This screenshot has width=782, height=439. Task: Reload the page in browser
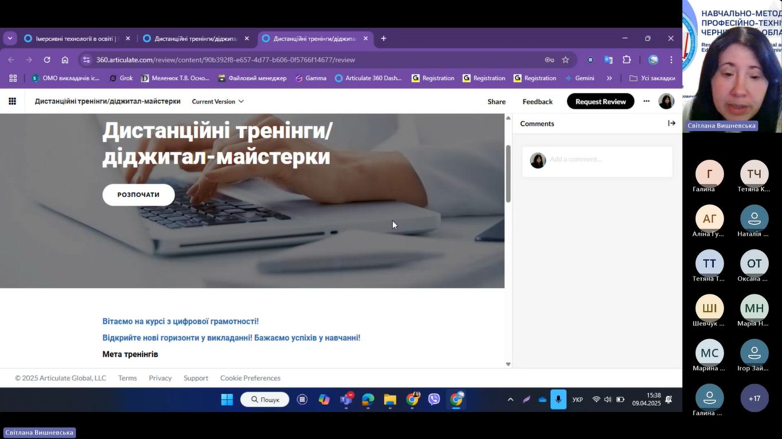(47, 60)
